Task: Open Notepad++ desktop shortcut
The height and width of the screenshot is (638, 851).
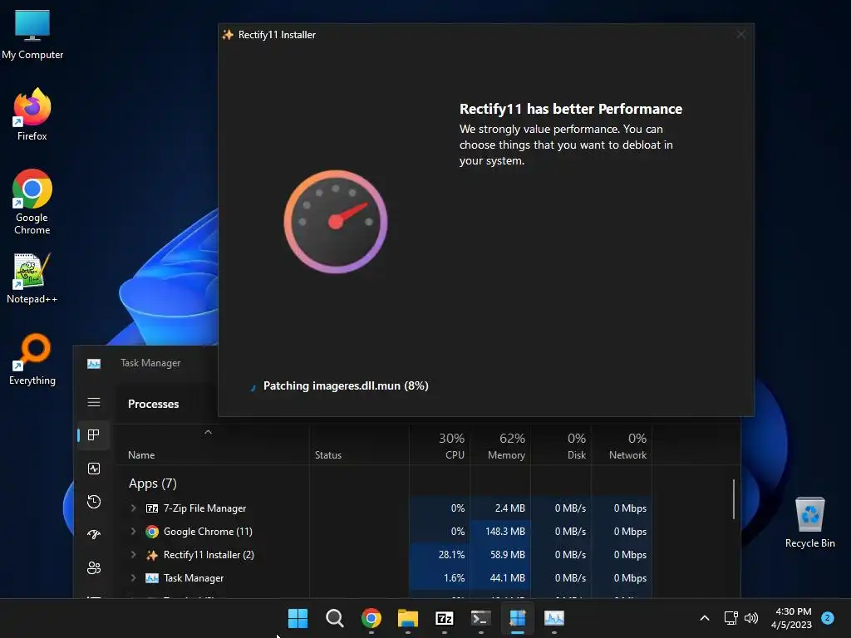Action: pos(32,278)
